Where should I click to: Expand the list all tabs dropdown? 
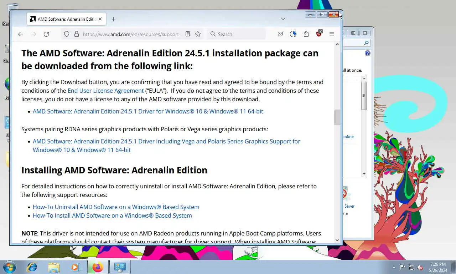283,19
